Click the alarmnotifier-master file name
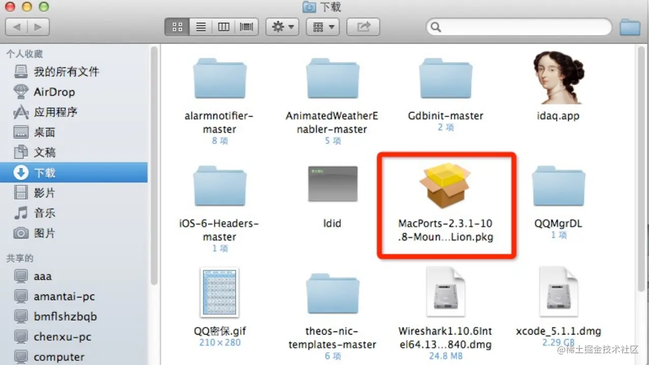Image resolution: width=649 pixels, height=365 pixels. pos(219,122)
